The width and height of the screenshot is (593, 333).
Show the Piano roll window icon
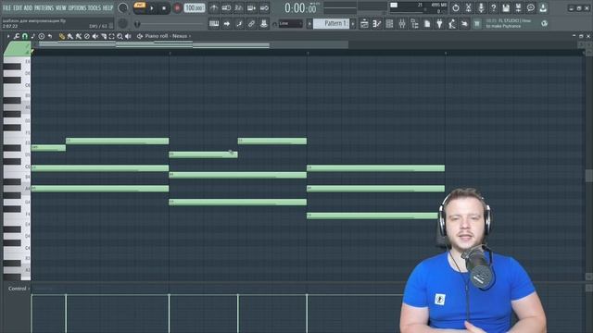377,24
